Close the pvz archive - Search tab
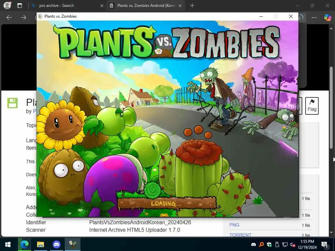 (x=102, y=6)
